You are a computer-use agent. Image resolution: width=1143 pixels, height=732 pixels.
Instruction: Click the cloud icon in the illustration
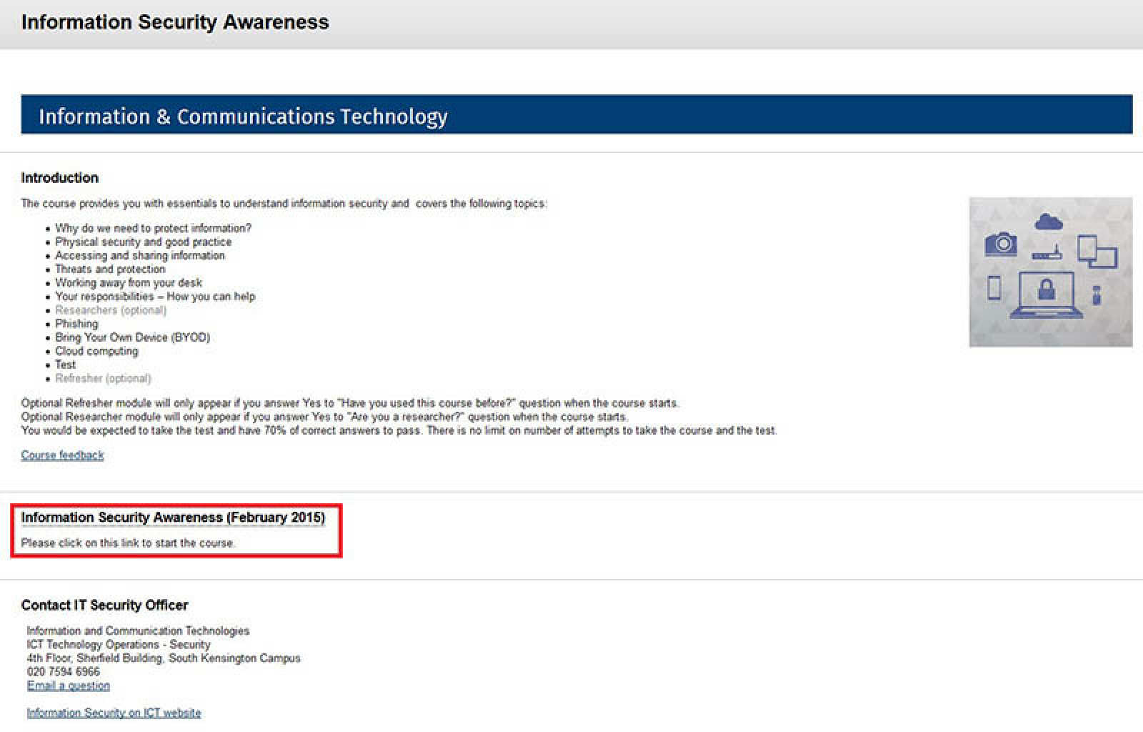click(1048, 222)
